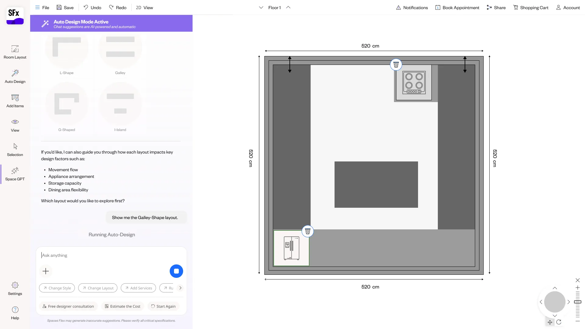The image size is (585, 329).
Task: Select the refrigerator in the floor plan
Action: pos(292,248)
